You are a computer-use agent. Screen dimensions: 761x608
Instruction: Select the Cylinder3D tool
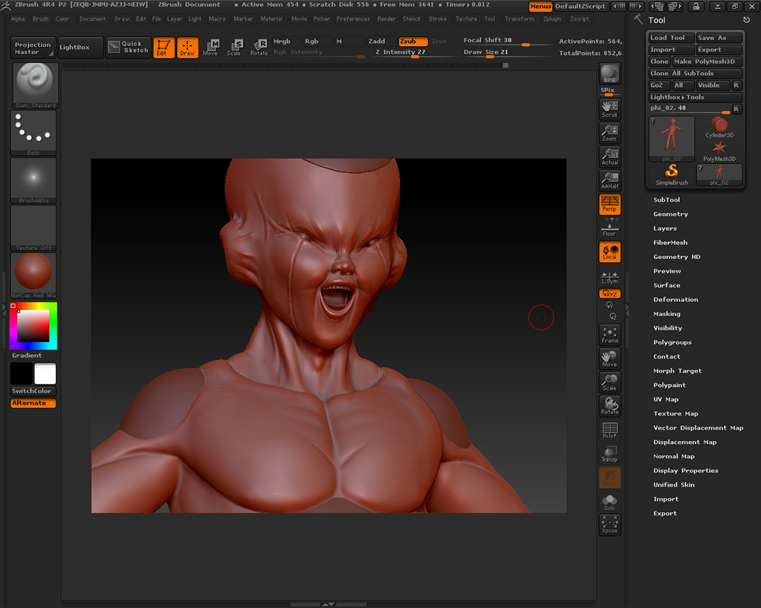(719, 128)
